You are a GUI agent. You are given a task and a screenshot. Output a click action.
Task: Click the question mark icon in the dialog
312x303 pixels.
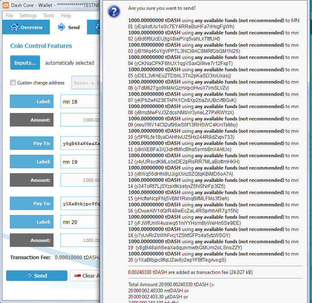point(114,11)
